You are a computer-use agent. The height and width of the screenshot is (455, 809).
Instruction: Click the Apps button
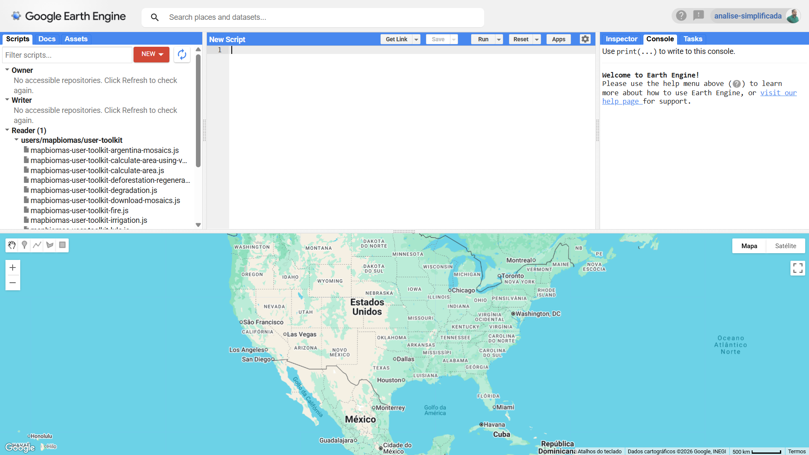click(x=558, y=39)
